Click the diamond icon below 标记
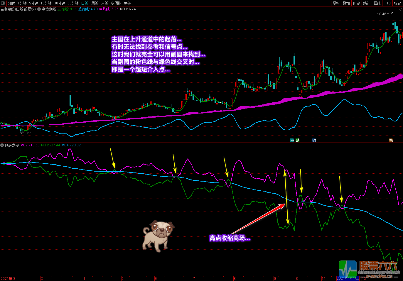Screen dimensions: 403x281 pyautogui.click(x=401, y=9)
